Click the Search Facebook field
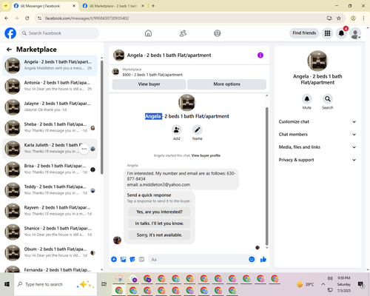Screen dimensions: 370x296 pos(59,33)
